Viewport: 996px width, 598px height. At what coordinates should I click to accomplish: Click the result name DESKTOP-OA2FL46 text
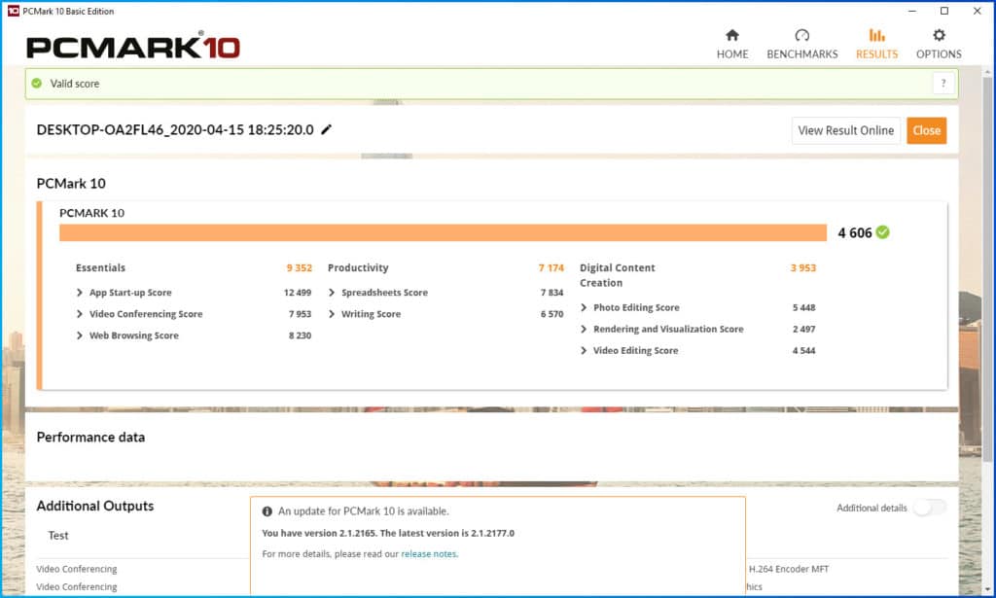coord(175,129)
